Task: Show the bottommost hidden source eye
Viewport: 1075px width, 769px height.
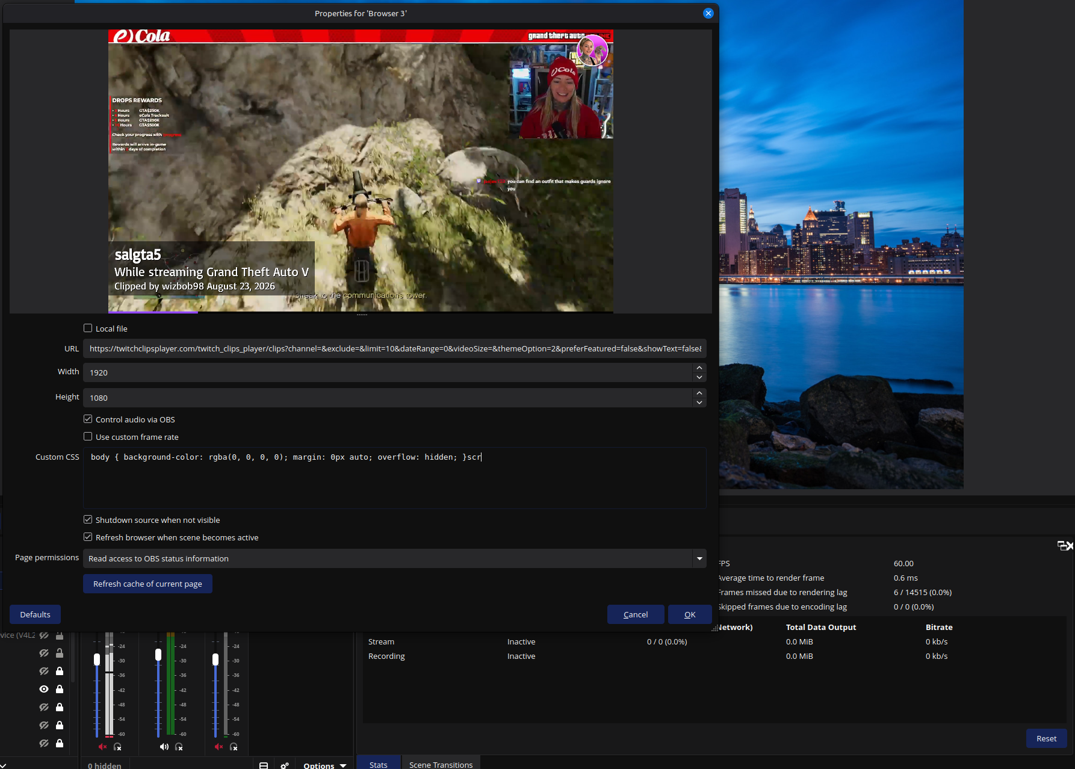Action: pos(44,743)
